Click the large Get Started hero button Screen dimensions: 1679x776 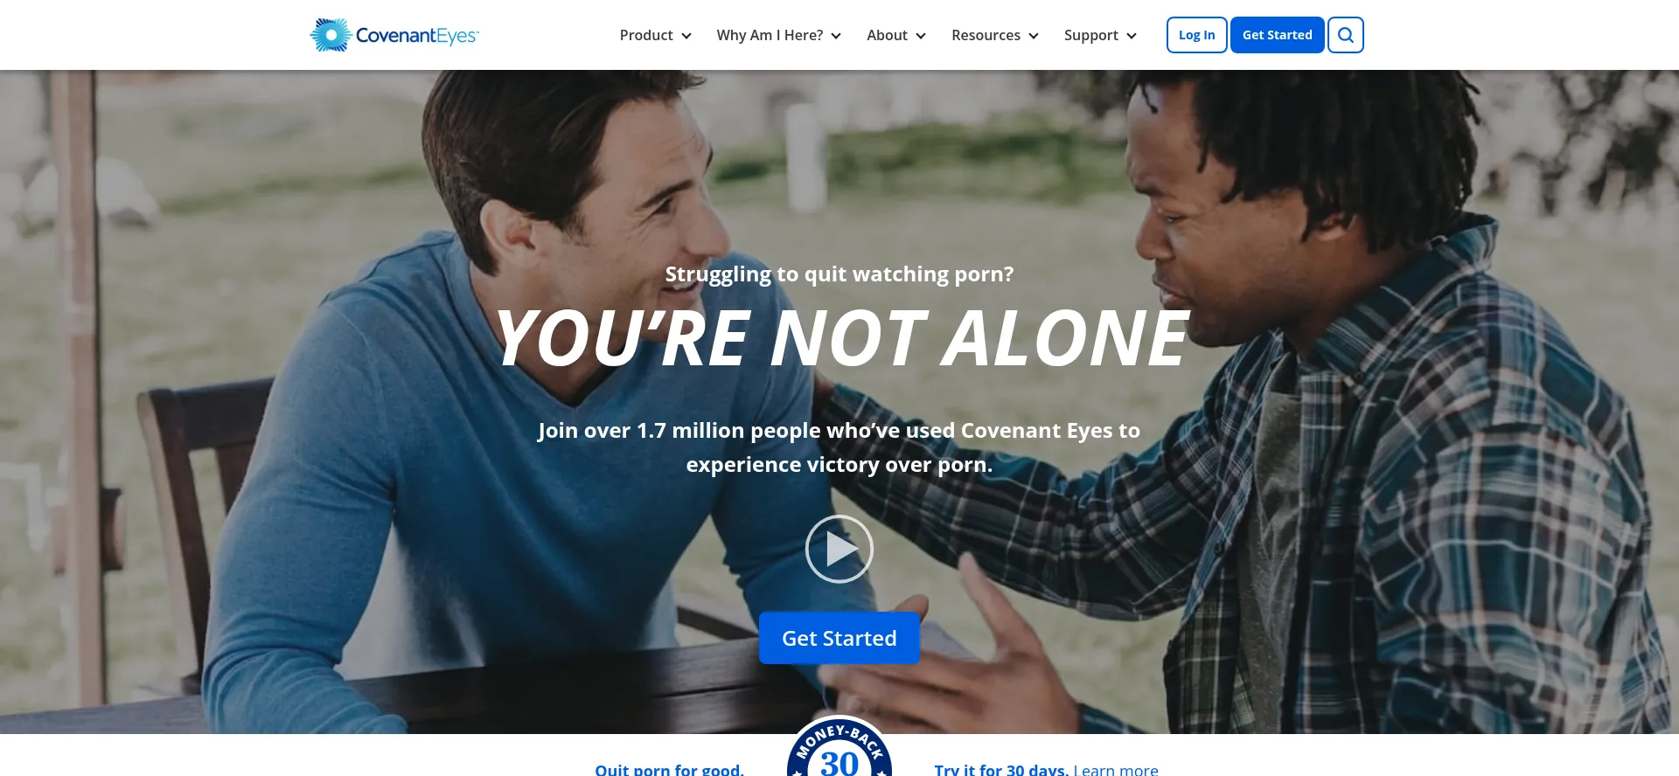tap(839, 638)
